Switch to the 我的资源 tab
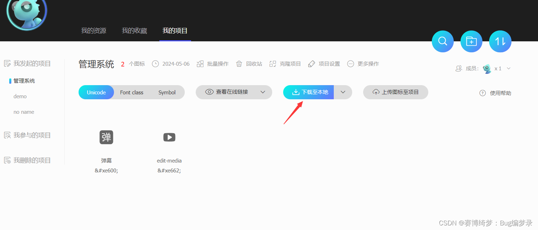Image resolution: width=538 pixels, height=230 pixels. tap(93, 31)
